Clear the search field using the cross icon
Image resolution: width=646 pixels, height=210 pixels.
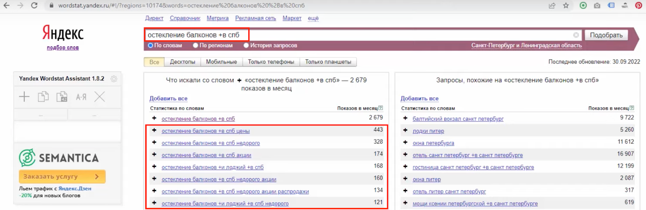(x=576, y=35)
